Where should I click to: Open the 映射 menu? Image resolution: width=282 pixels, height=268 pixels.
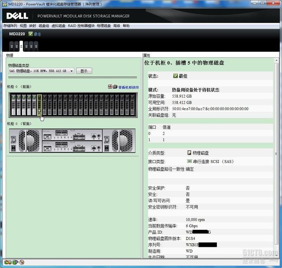pyautogui.click(x=33, y=26)
